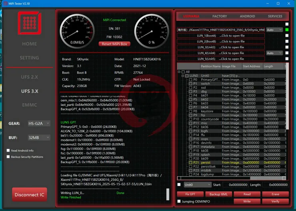Open the BUF 32MB dropdown

(39, 138)
